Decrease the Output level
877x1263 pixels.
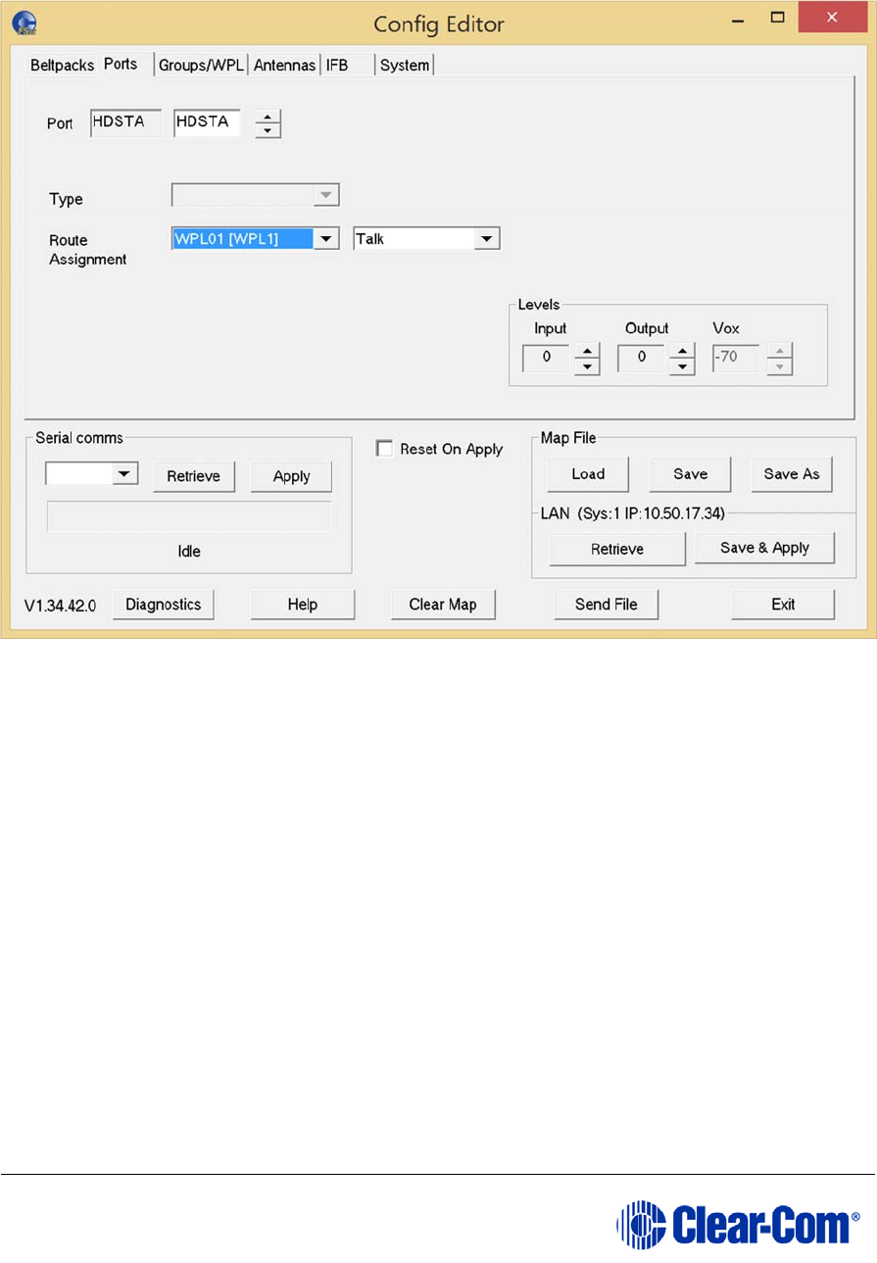tap(682, 366)
